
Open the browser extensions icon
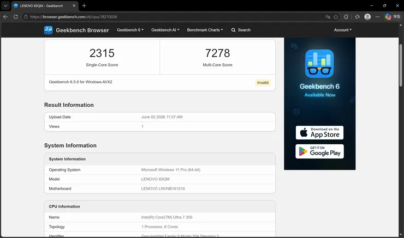click(x=346, y=17)
